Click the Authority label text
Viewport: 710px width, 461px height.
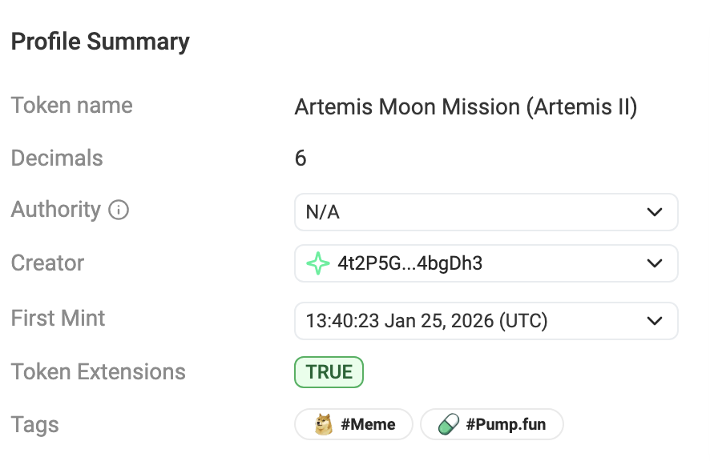[x=55, y=210]
